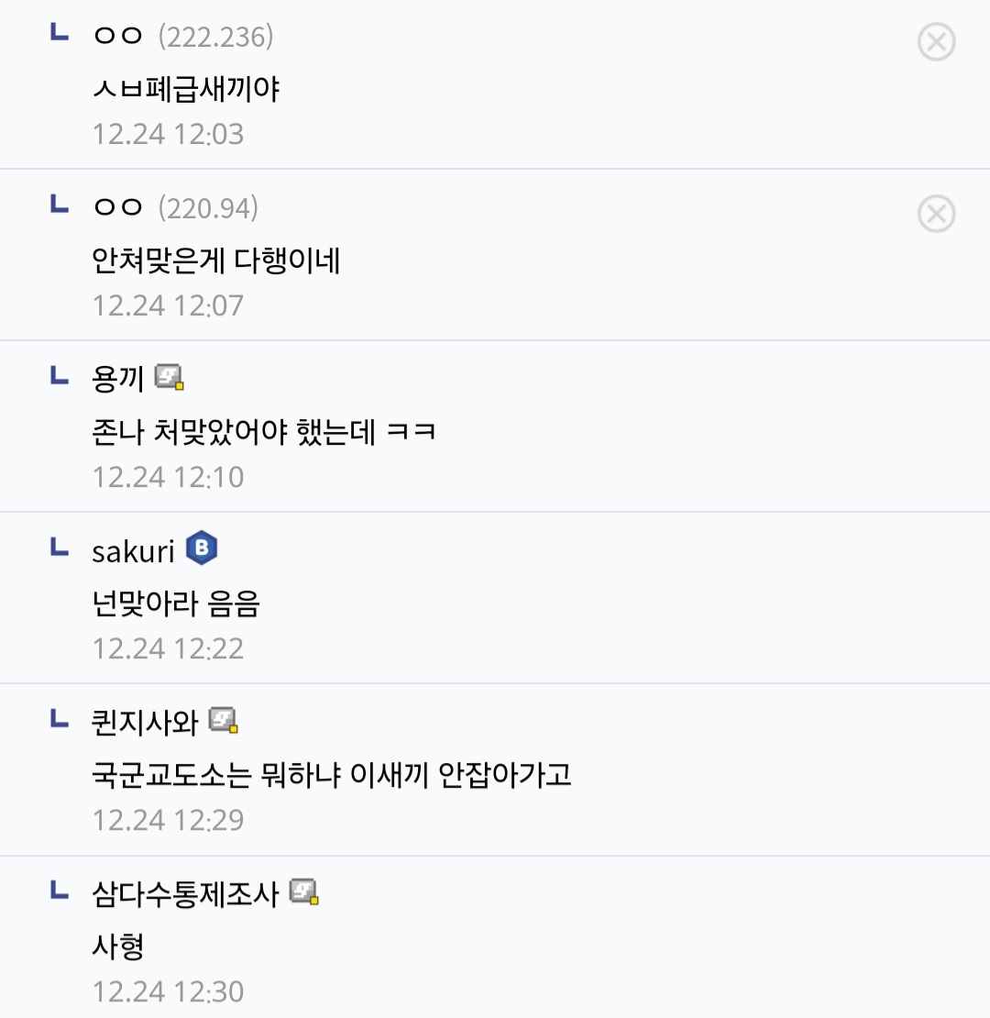Click the anonymous ㅇㅇ nickname with IP 222.236
The width and height of the screenshot is (990, 1018).
pos(118,37)
